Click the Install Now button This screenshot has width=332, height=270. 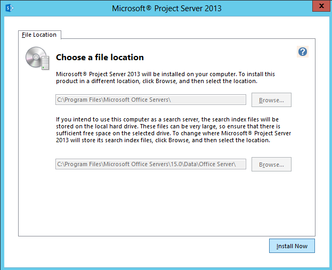(292, 246)
